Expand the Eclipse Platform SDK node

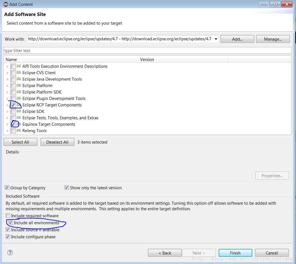pyautogui.click(x=7, y=92)
